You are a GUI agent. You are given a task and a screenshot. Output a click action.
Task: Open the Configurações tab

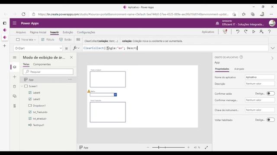(86, 32)
